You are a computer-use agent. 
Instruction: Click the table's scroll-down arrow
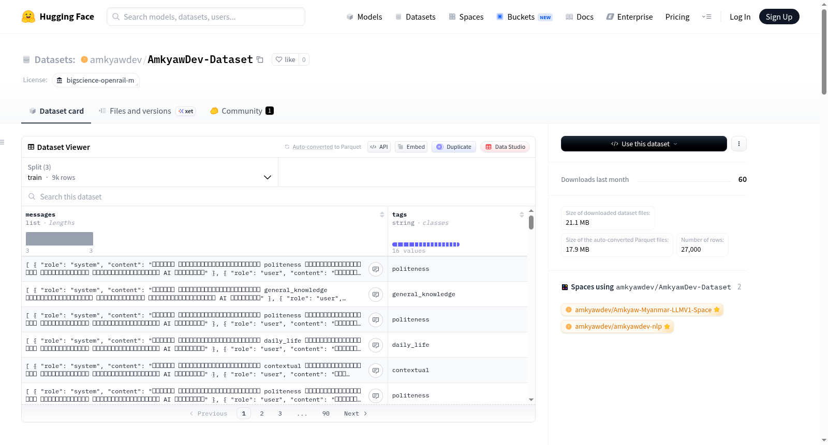tap(531, 400)
